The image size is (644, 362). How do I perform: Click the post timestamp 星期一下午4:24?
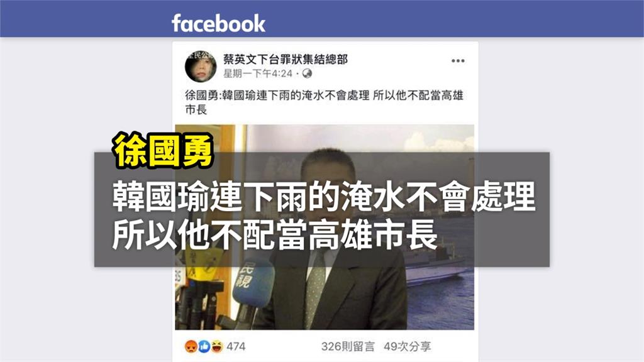[257, 74]
